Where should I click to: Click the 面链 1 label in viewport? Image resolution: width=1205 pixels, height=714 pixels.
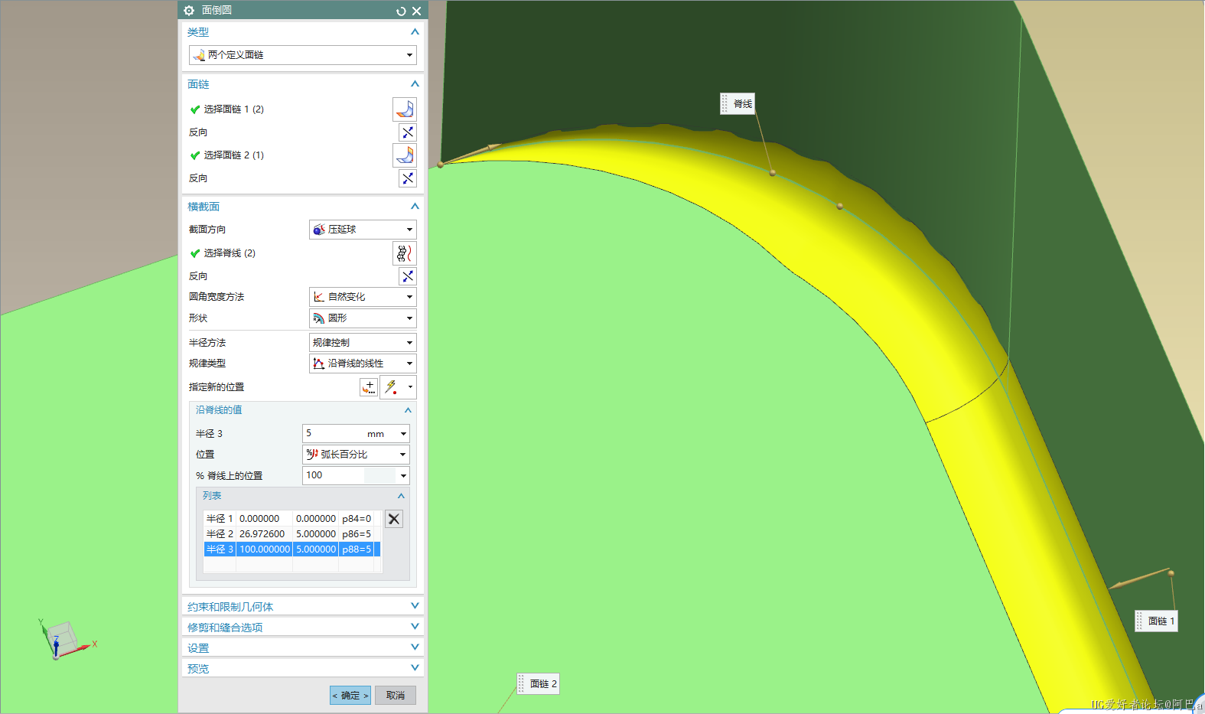1156,621
